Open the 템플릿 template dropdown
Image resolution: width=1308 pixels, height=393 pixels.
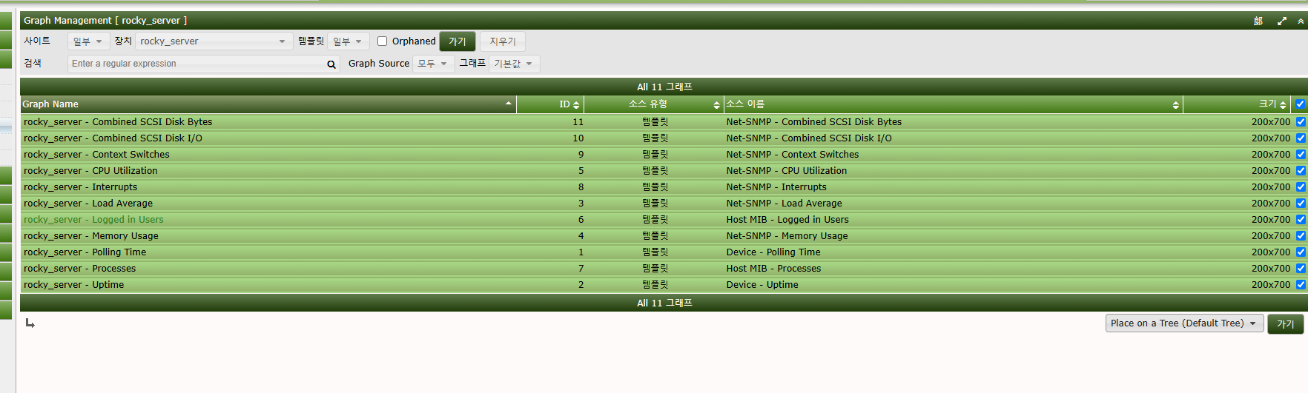[x=348, y=41]
